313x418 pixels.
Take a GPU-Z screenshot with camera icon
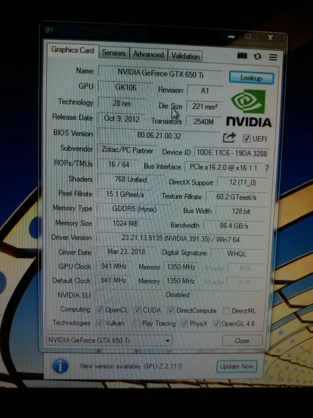(242, 56)
